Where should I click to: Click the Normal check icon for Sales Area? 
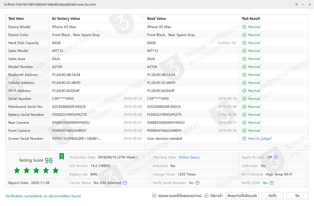(x=244, y=59)
